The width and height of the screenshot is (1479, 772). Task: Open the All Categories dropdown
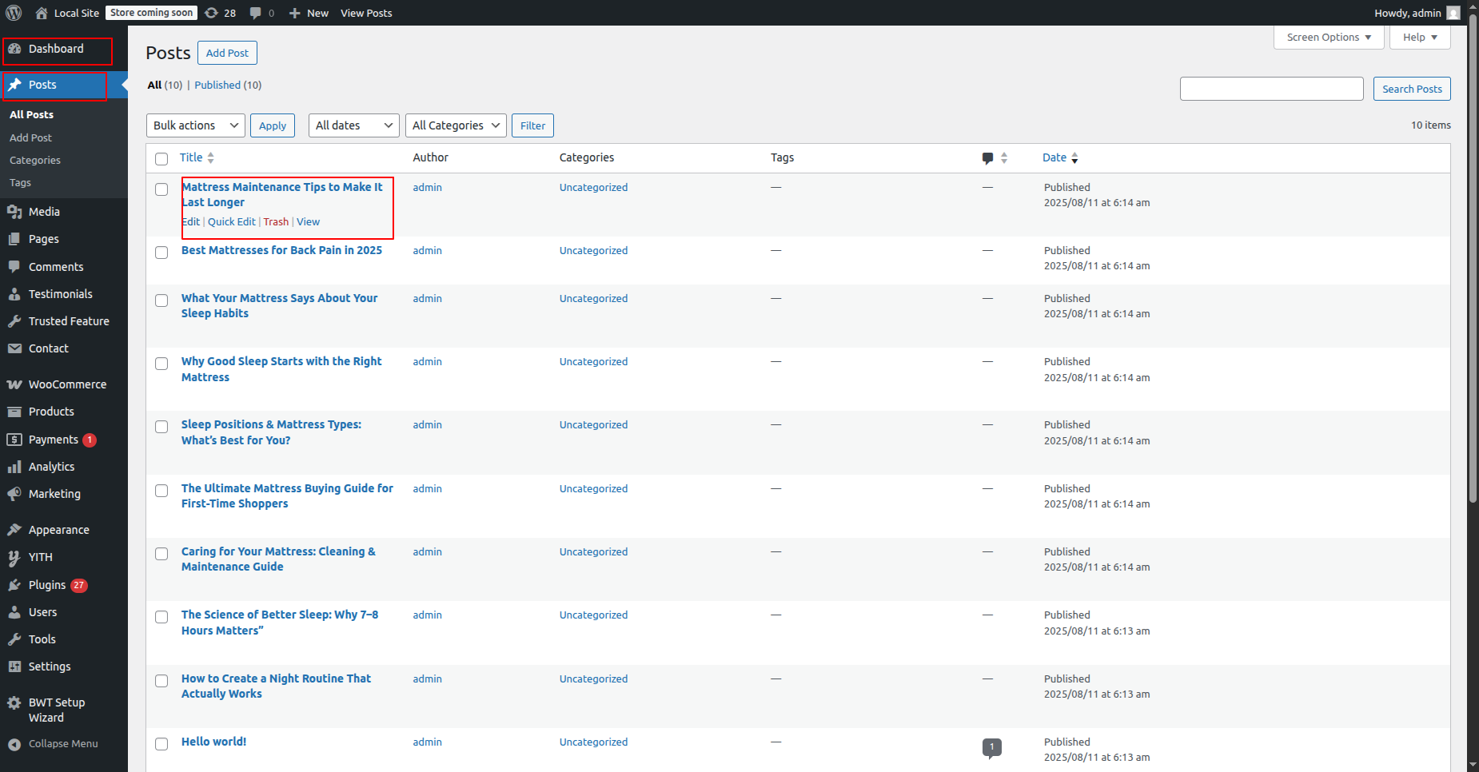pyautogui.click(x=455, y=125)
